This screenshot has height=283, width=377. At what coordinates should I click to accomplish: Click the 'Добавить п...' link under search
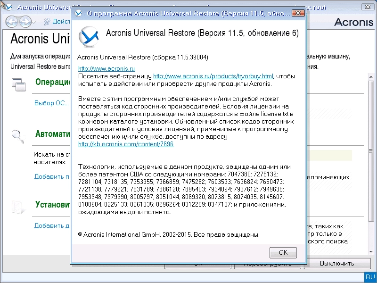[x=52, y=176]
